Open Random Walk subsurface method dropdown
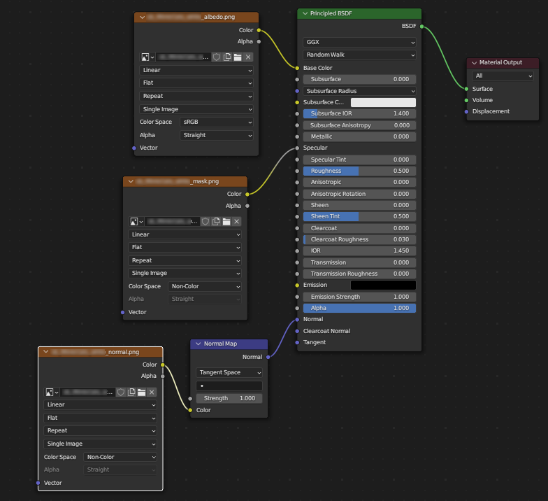The image size is (548, 501). click(360, 55)
